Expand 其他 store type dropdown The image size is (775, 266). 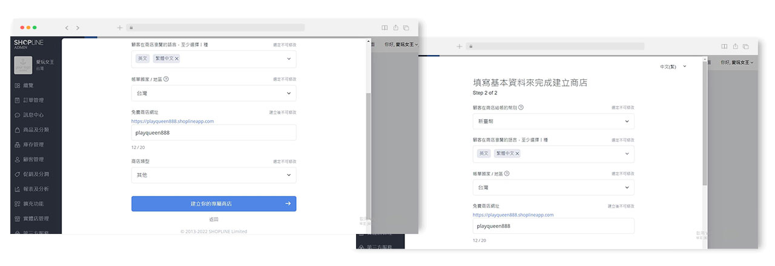pos(289,175)
